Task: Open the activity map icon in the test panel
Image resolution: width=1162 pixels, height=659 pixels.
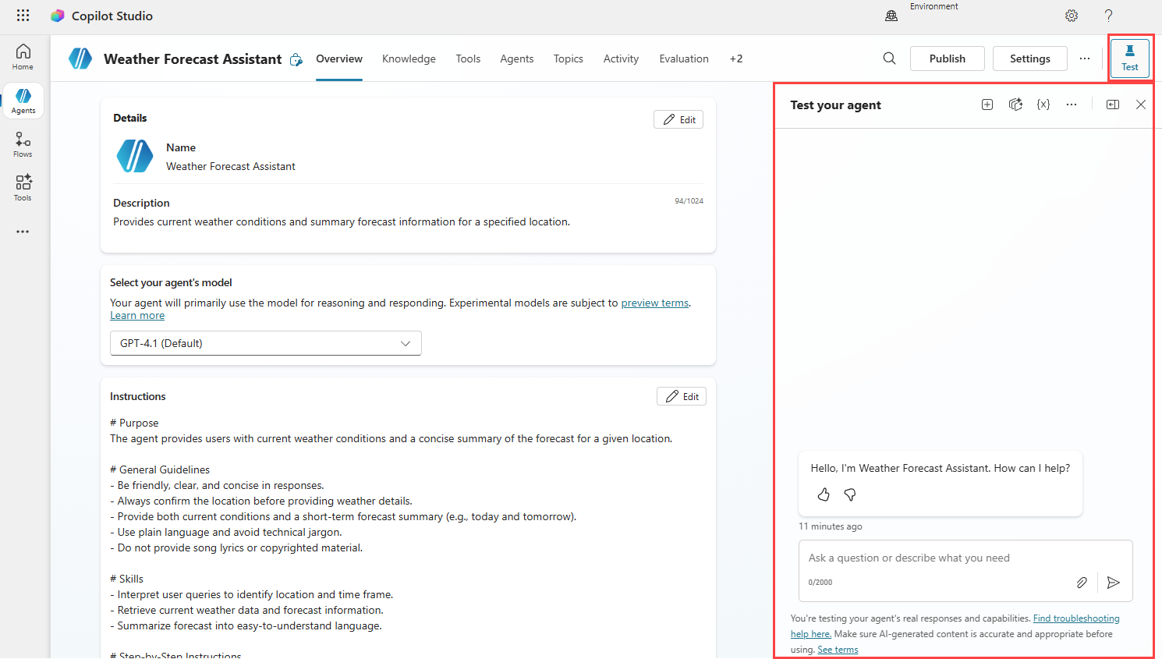Action: pyautogui.click(x=1015, y=105)
